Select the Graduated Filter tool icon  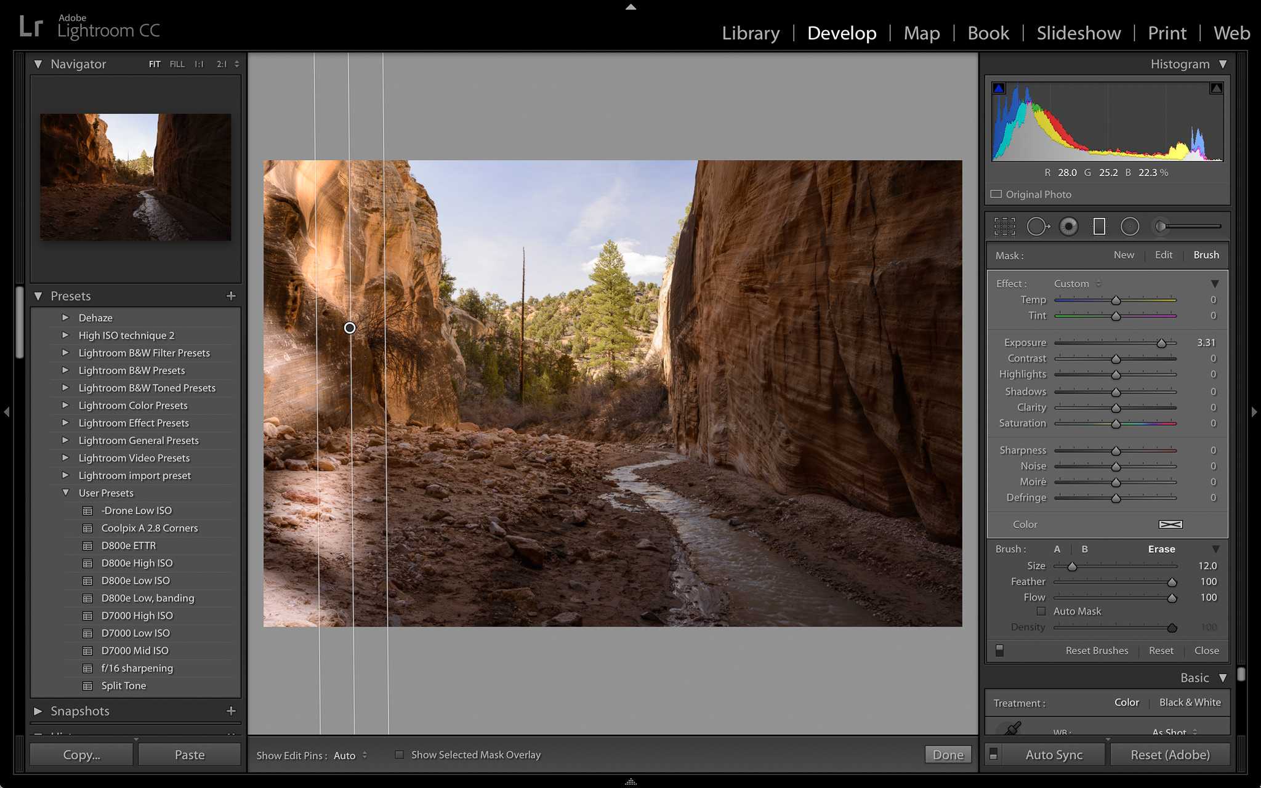click(x=1100, y=226)
